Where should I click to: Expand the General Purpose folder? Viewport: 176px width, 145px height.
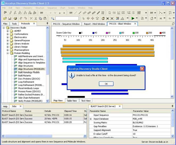coord(7,41)
